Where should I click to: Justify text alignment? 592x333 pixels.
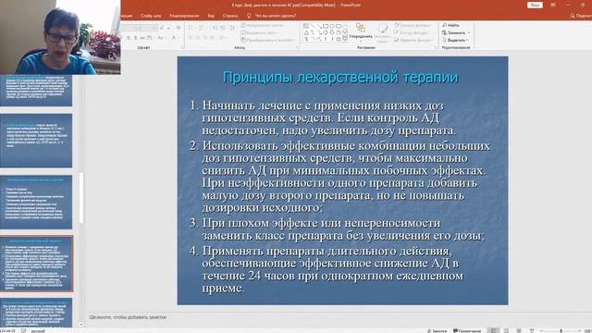point(213,38)
